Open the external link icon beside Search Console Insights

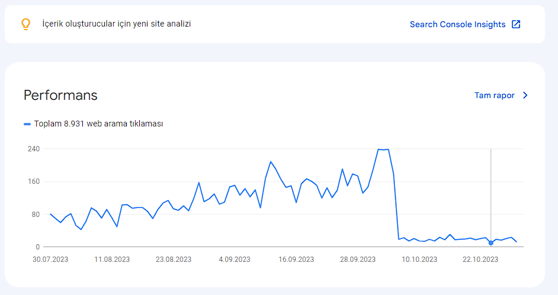tap(516, 24)
